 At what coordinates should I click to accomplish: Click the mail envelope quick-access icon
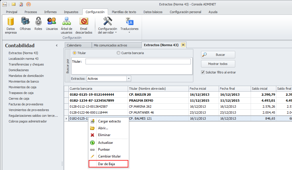pos(13,4)
